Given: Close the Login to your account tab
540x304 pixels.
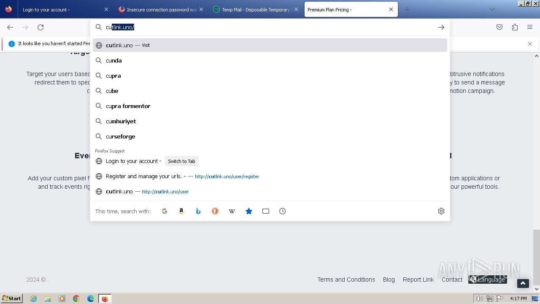Looking at the screenshot, I should 106,9.
